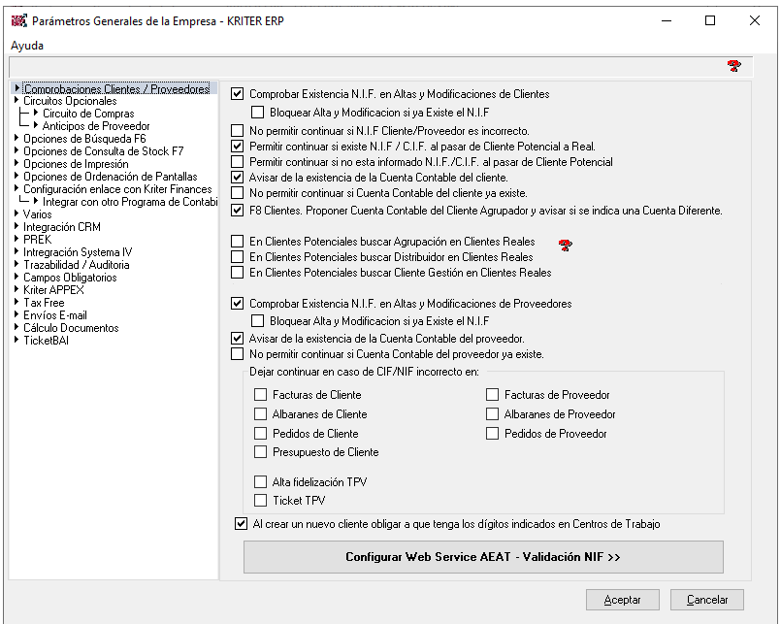
Task: Uncheck Comprobar Existencia N.I.F. de Clientes
Action: (238, 94)
